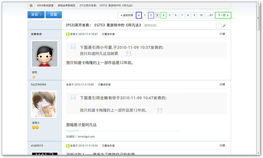Click quoted text 我只知道阿凡达没跳票
This screenshot has width=263, height=158.
pos(99,54)
